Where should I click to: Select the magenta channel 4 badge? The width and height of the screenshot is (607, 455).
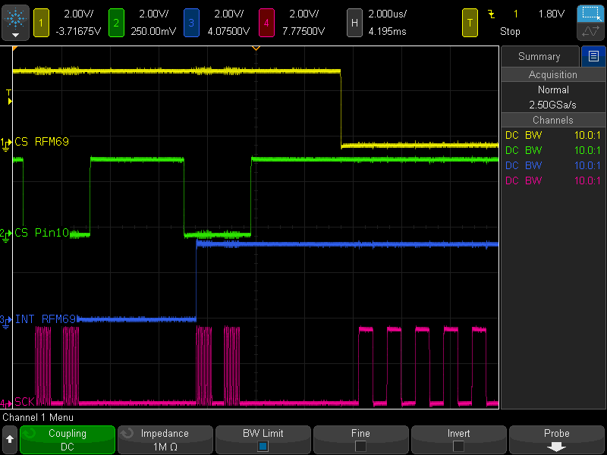click(266, 23)
